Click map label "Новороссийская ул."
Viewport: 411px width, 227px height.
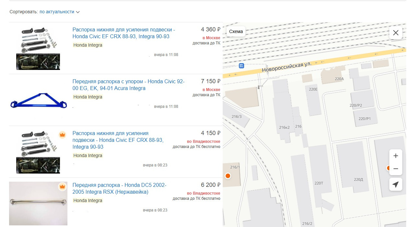pos(287,67)
